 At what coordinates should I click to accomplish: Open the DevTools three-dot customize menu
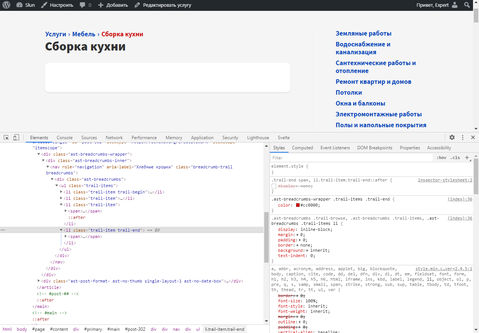[x=463, y=137]
